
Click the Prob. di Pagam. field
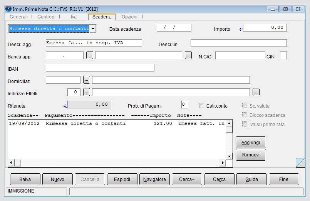coord(185,105)
